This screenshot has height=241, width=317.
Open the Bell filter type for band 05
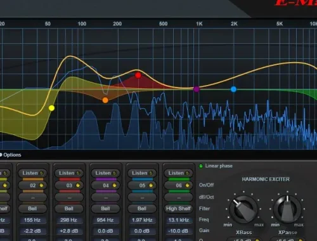point(142,209)
